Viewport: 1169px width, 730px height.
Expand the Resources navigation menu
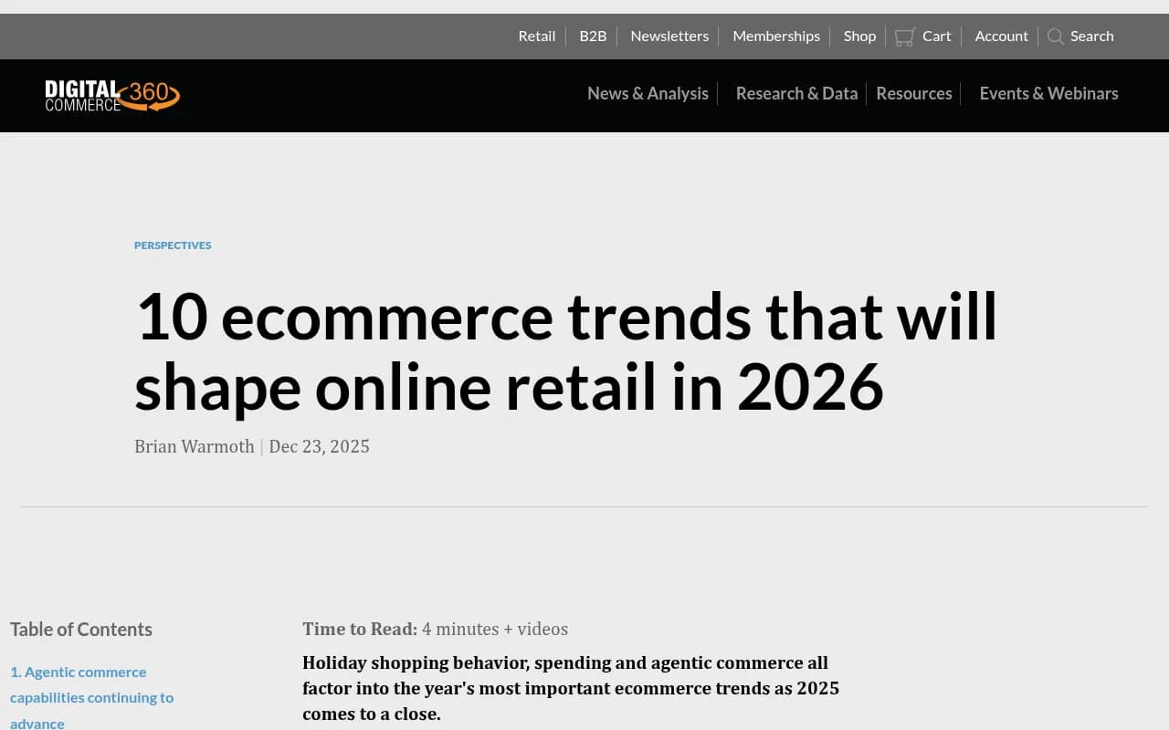pos(913,93)
